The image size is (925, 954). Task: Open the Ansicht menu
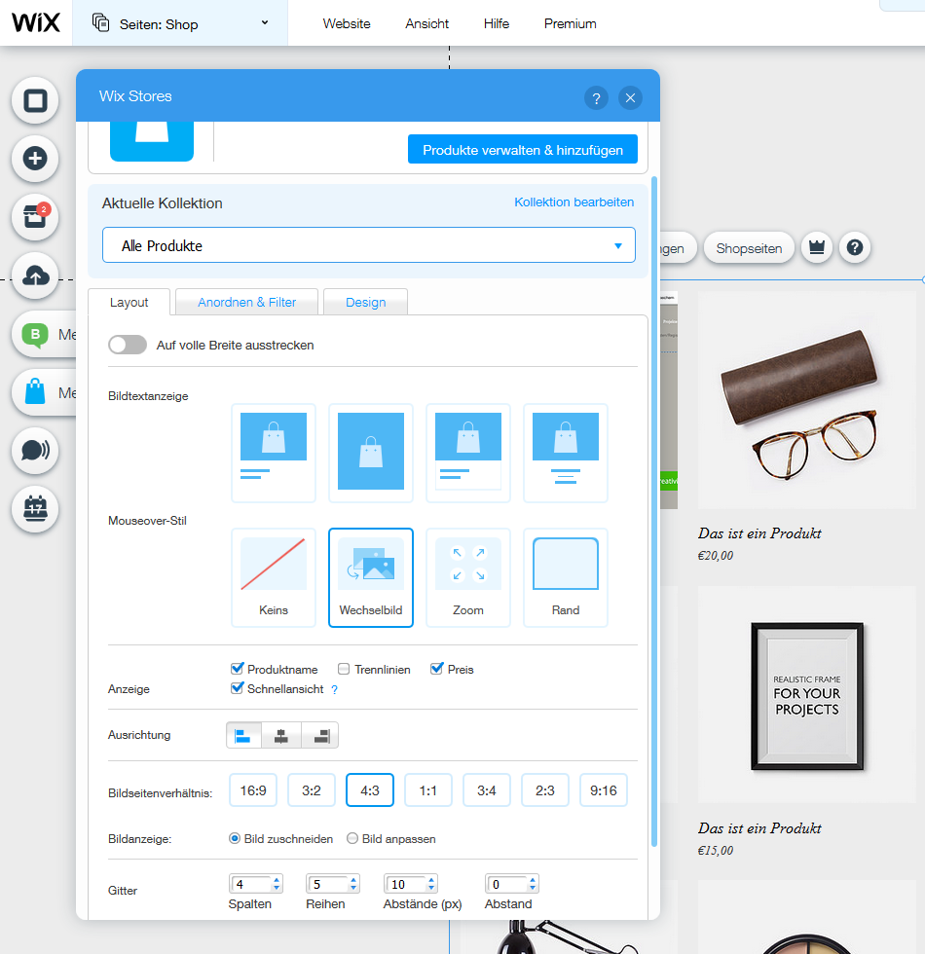click(426, 23)
